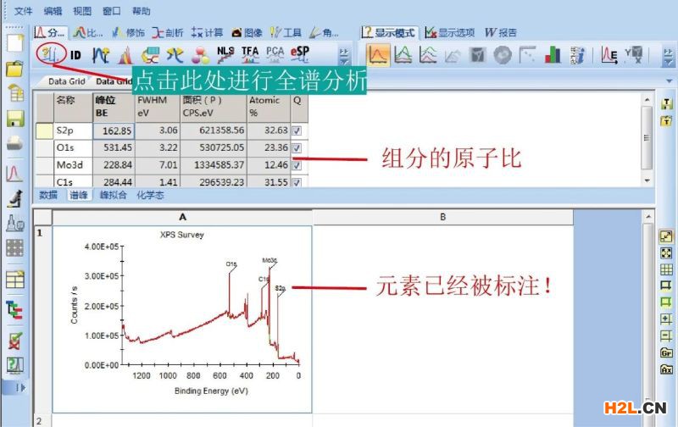This screenshot has width=678, height=427.
Task: Switch to the 化学态 tab
Action: tap(150, 195)
